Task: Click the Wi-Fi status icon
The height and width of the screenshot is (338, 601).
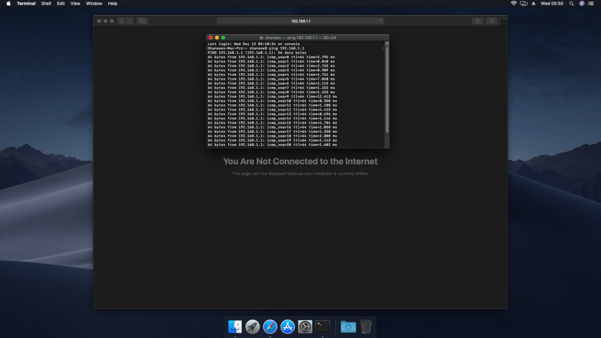Action: coord(514,4)
